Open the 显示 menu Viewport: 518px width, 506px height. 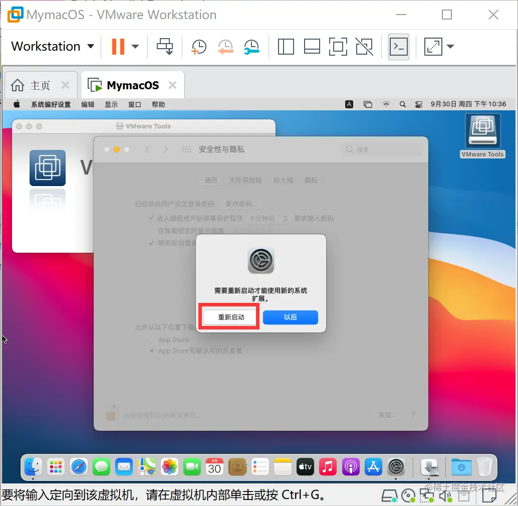pyautogui.click(x=111, y=104)
